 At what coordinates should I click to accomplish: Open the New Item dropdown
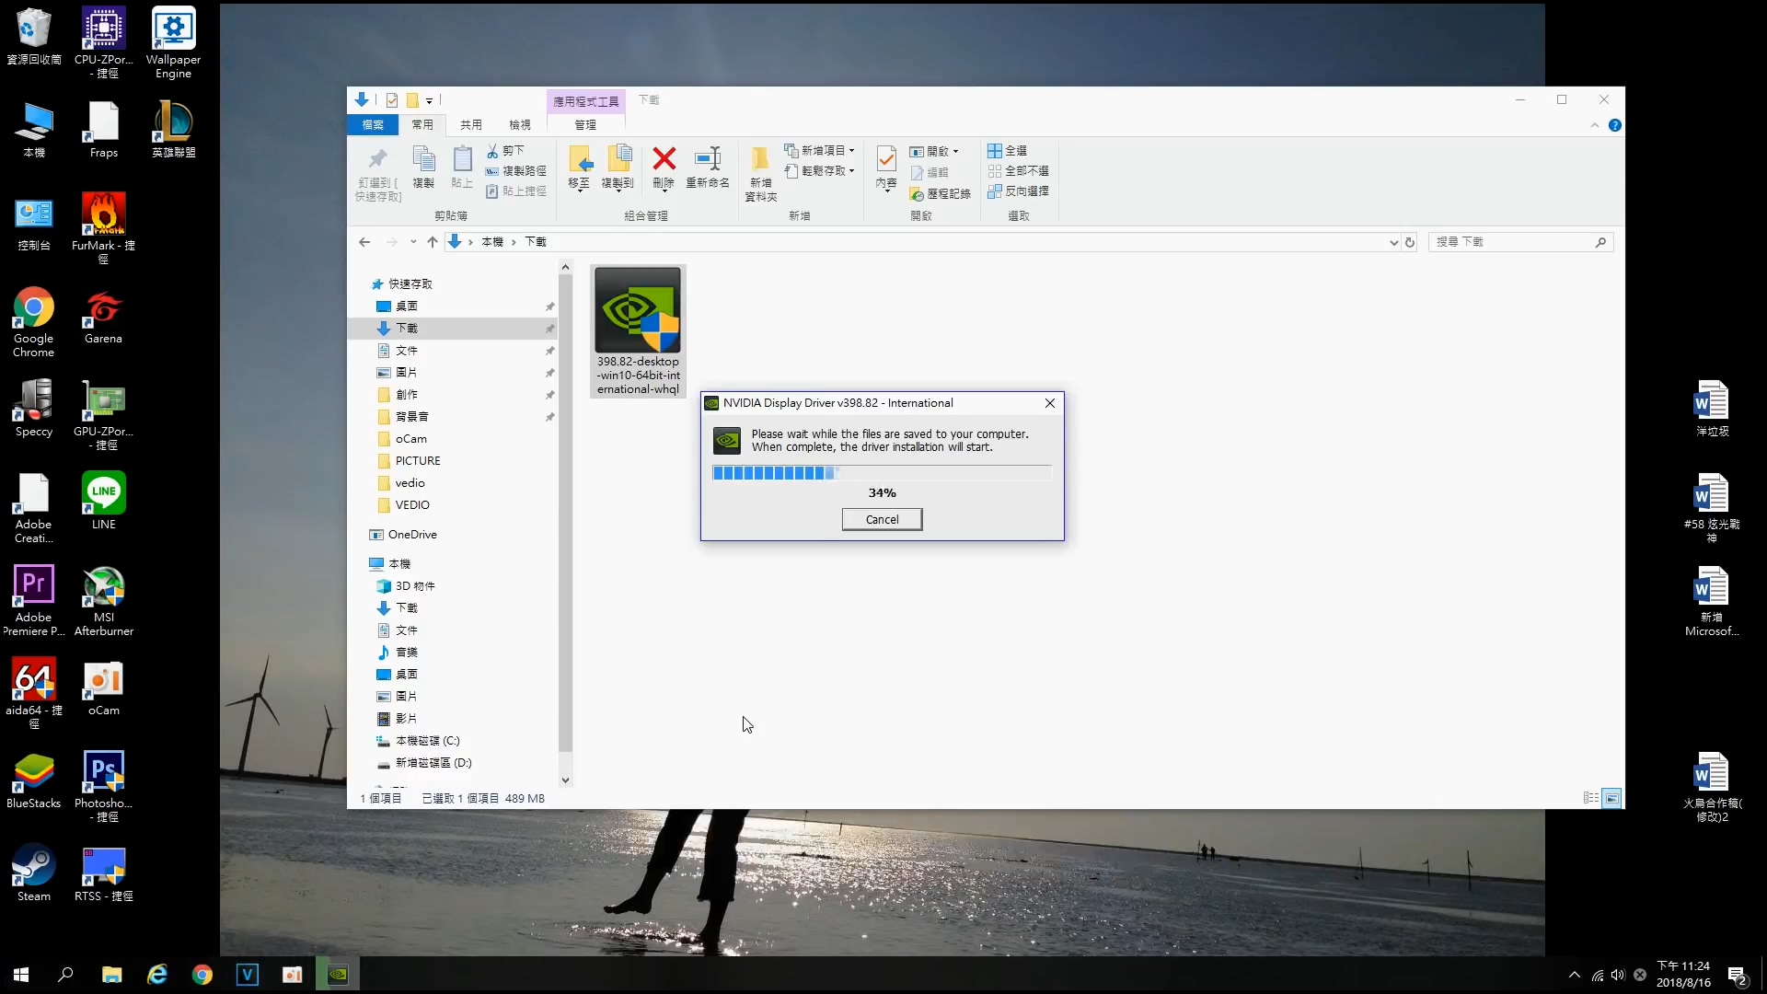click(820, 151)
